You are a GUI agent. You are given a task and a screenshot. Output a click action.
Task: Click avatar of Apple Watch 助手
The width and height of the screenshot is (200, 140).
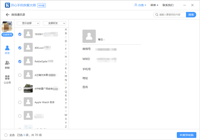coord(28,102)
